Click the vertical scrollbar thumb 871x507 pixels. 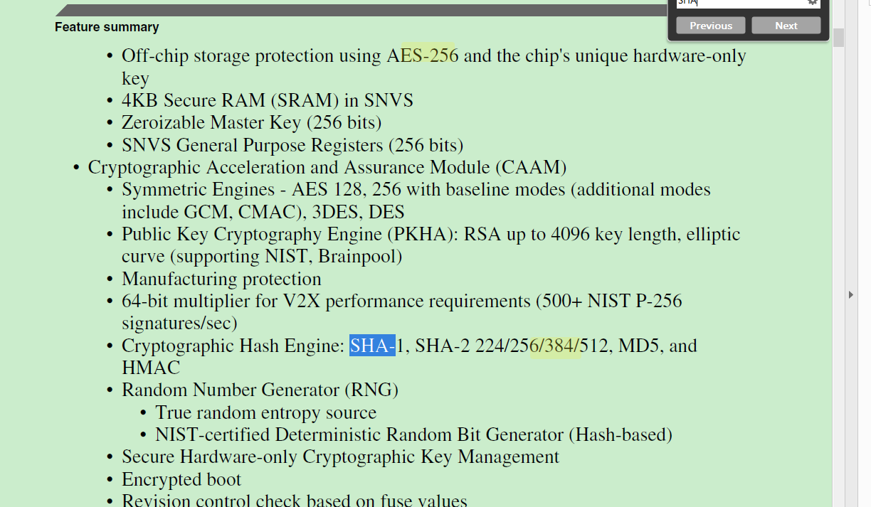point(838,37)
